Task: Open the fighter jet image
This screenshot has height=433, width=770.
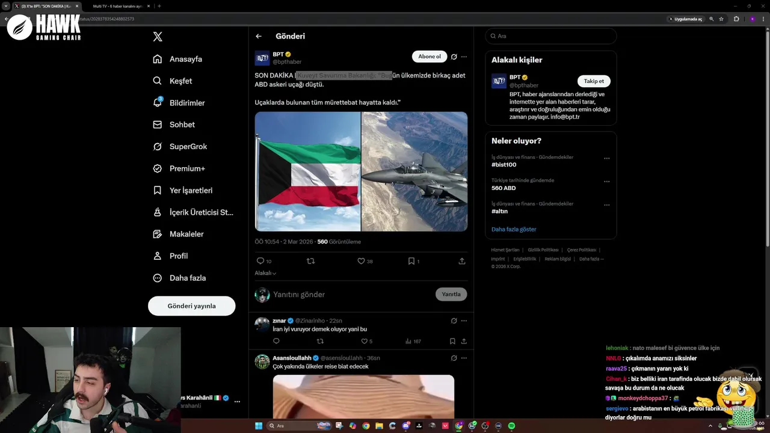Action: pyautogui.click(x=414, y=171)
